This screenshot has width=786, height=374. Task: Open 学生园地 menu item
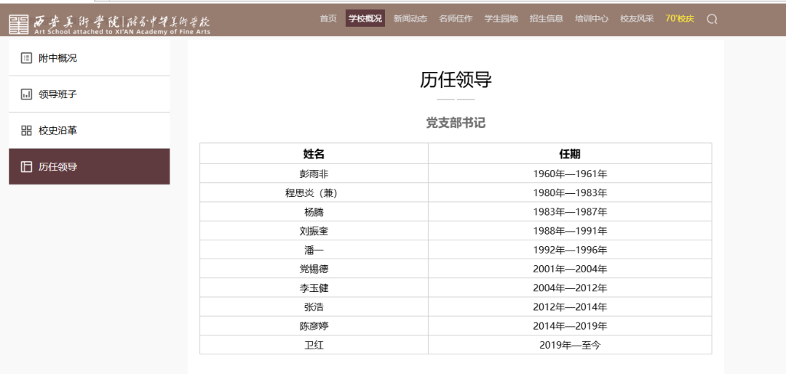click(x=501, y=18)
